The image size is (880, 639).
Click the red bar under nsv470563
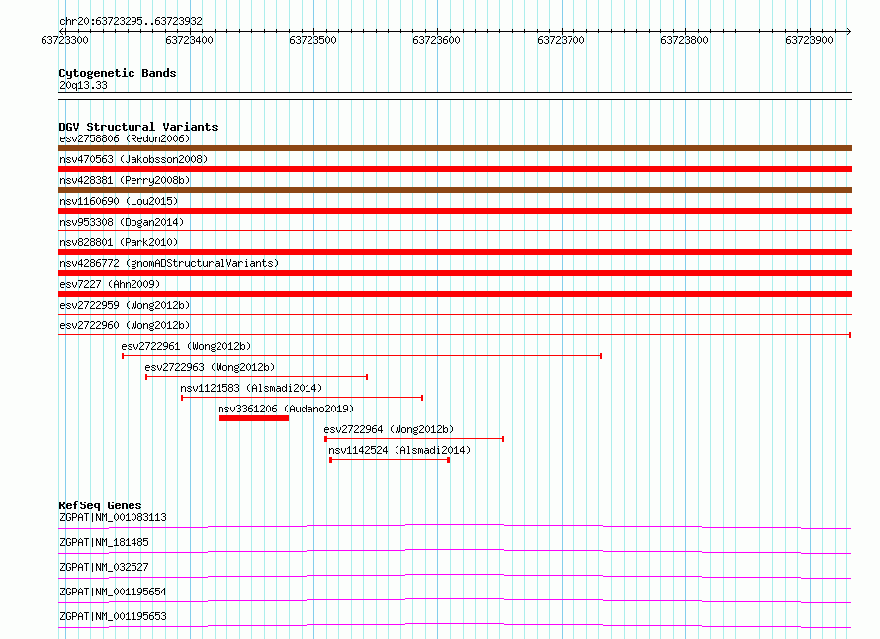[x=455, y=169]
